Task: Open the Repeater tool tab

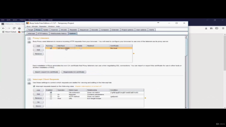Action: (x=73, y=30)
